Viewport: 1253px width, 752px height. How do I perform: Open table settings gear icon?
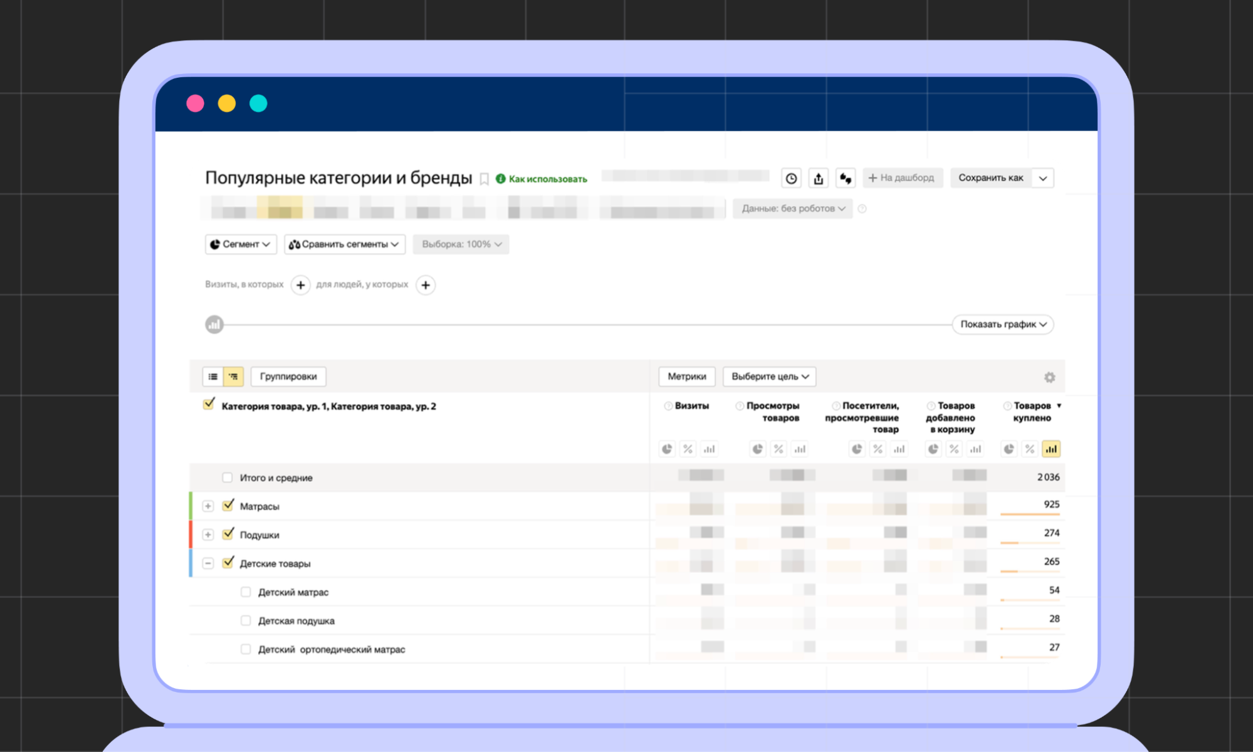1049,377
